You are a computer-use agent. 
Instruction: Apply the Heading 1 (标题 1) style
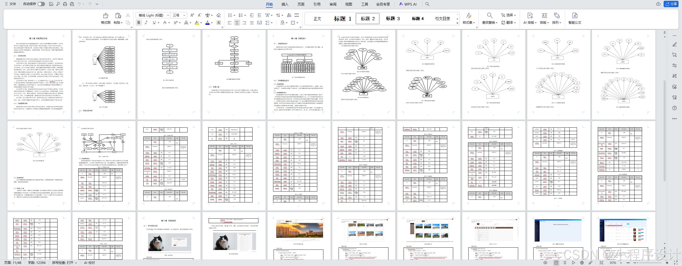(343, 19)
